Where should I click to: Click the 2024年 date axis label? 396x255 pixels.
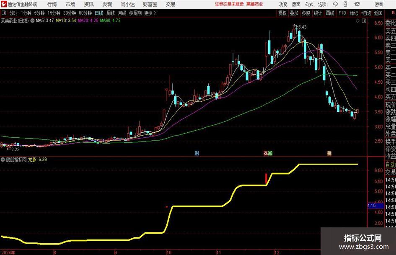(x=8, y=252)
